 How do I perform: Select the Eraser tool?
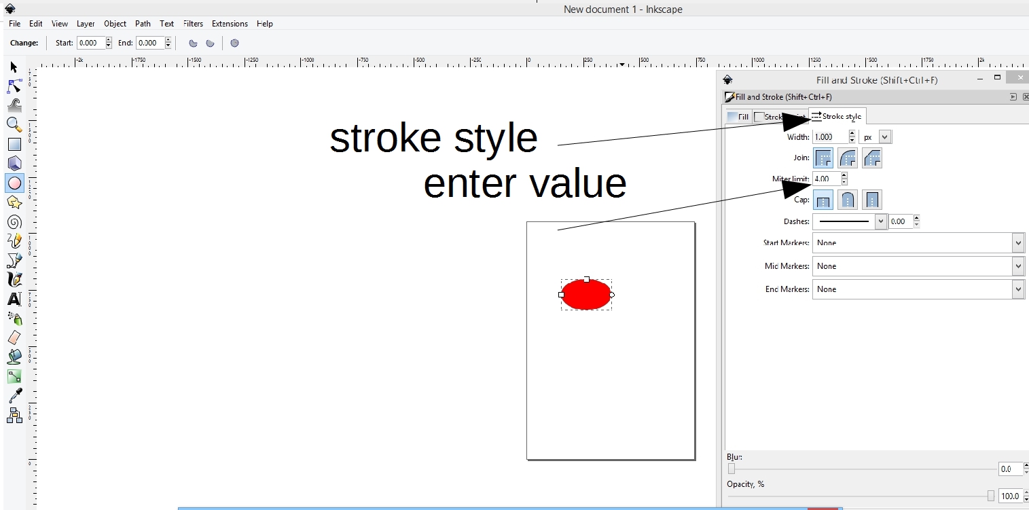(x=14, y=338)
